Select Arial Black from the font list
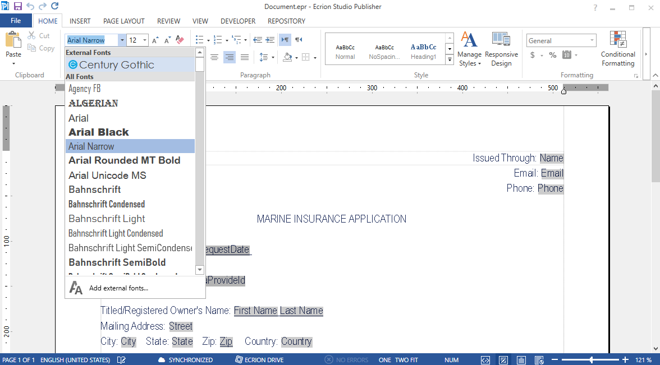The image size is (660, 365). click(99, 132)
